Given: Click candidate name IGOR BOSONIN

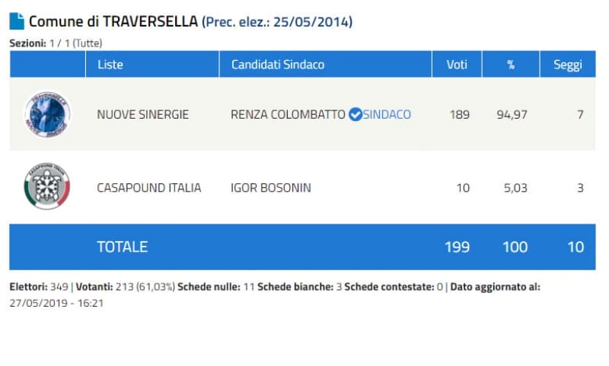Looking at the screenshot, I should tap(270, 188).
